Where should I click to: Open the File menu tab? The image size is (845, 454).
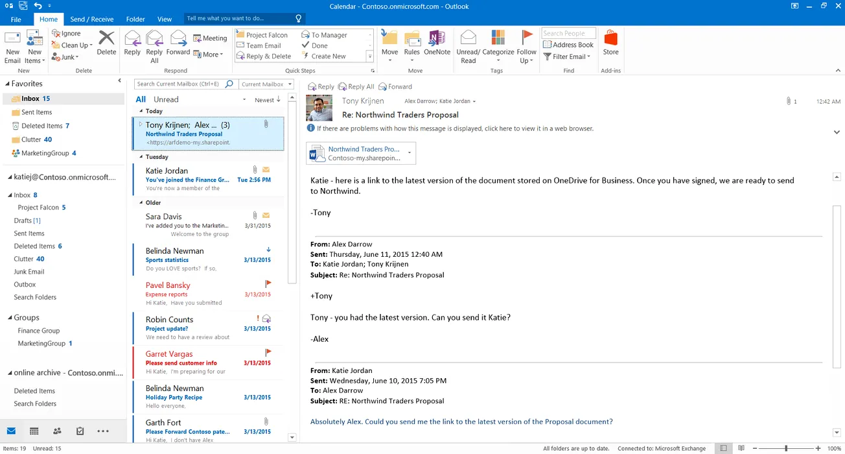[x=16, y=19]
